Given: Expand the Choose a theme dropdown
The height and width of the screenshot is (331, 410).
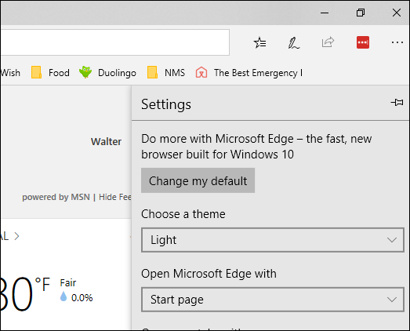Looking at the screenshot, I should [273, 240].
